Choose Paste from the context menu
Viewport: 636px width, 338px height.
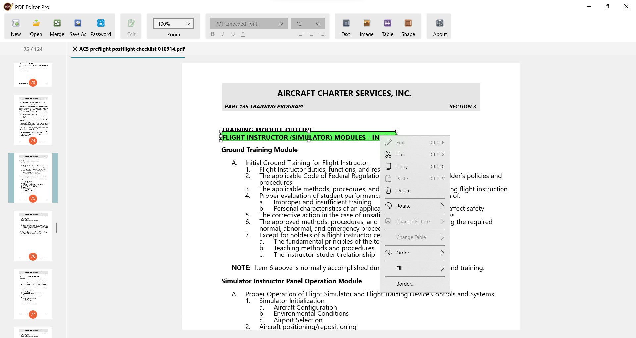click(415, 179)
